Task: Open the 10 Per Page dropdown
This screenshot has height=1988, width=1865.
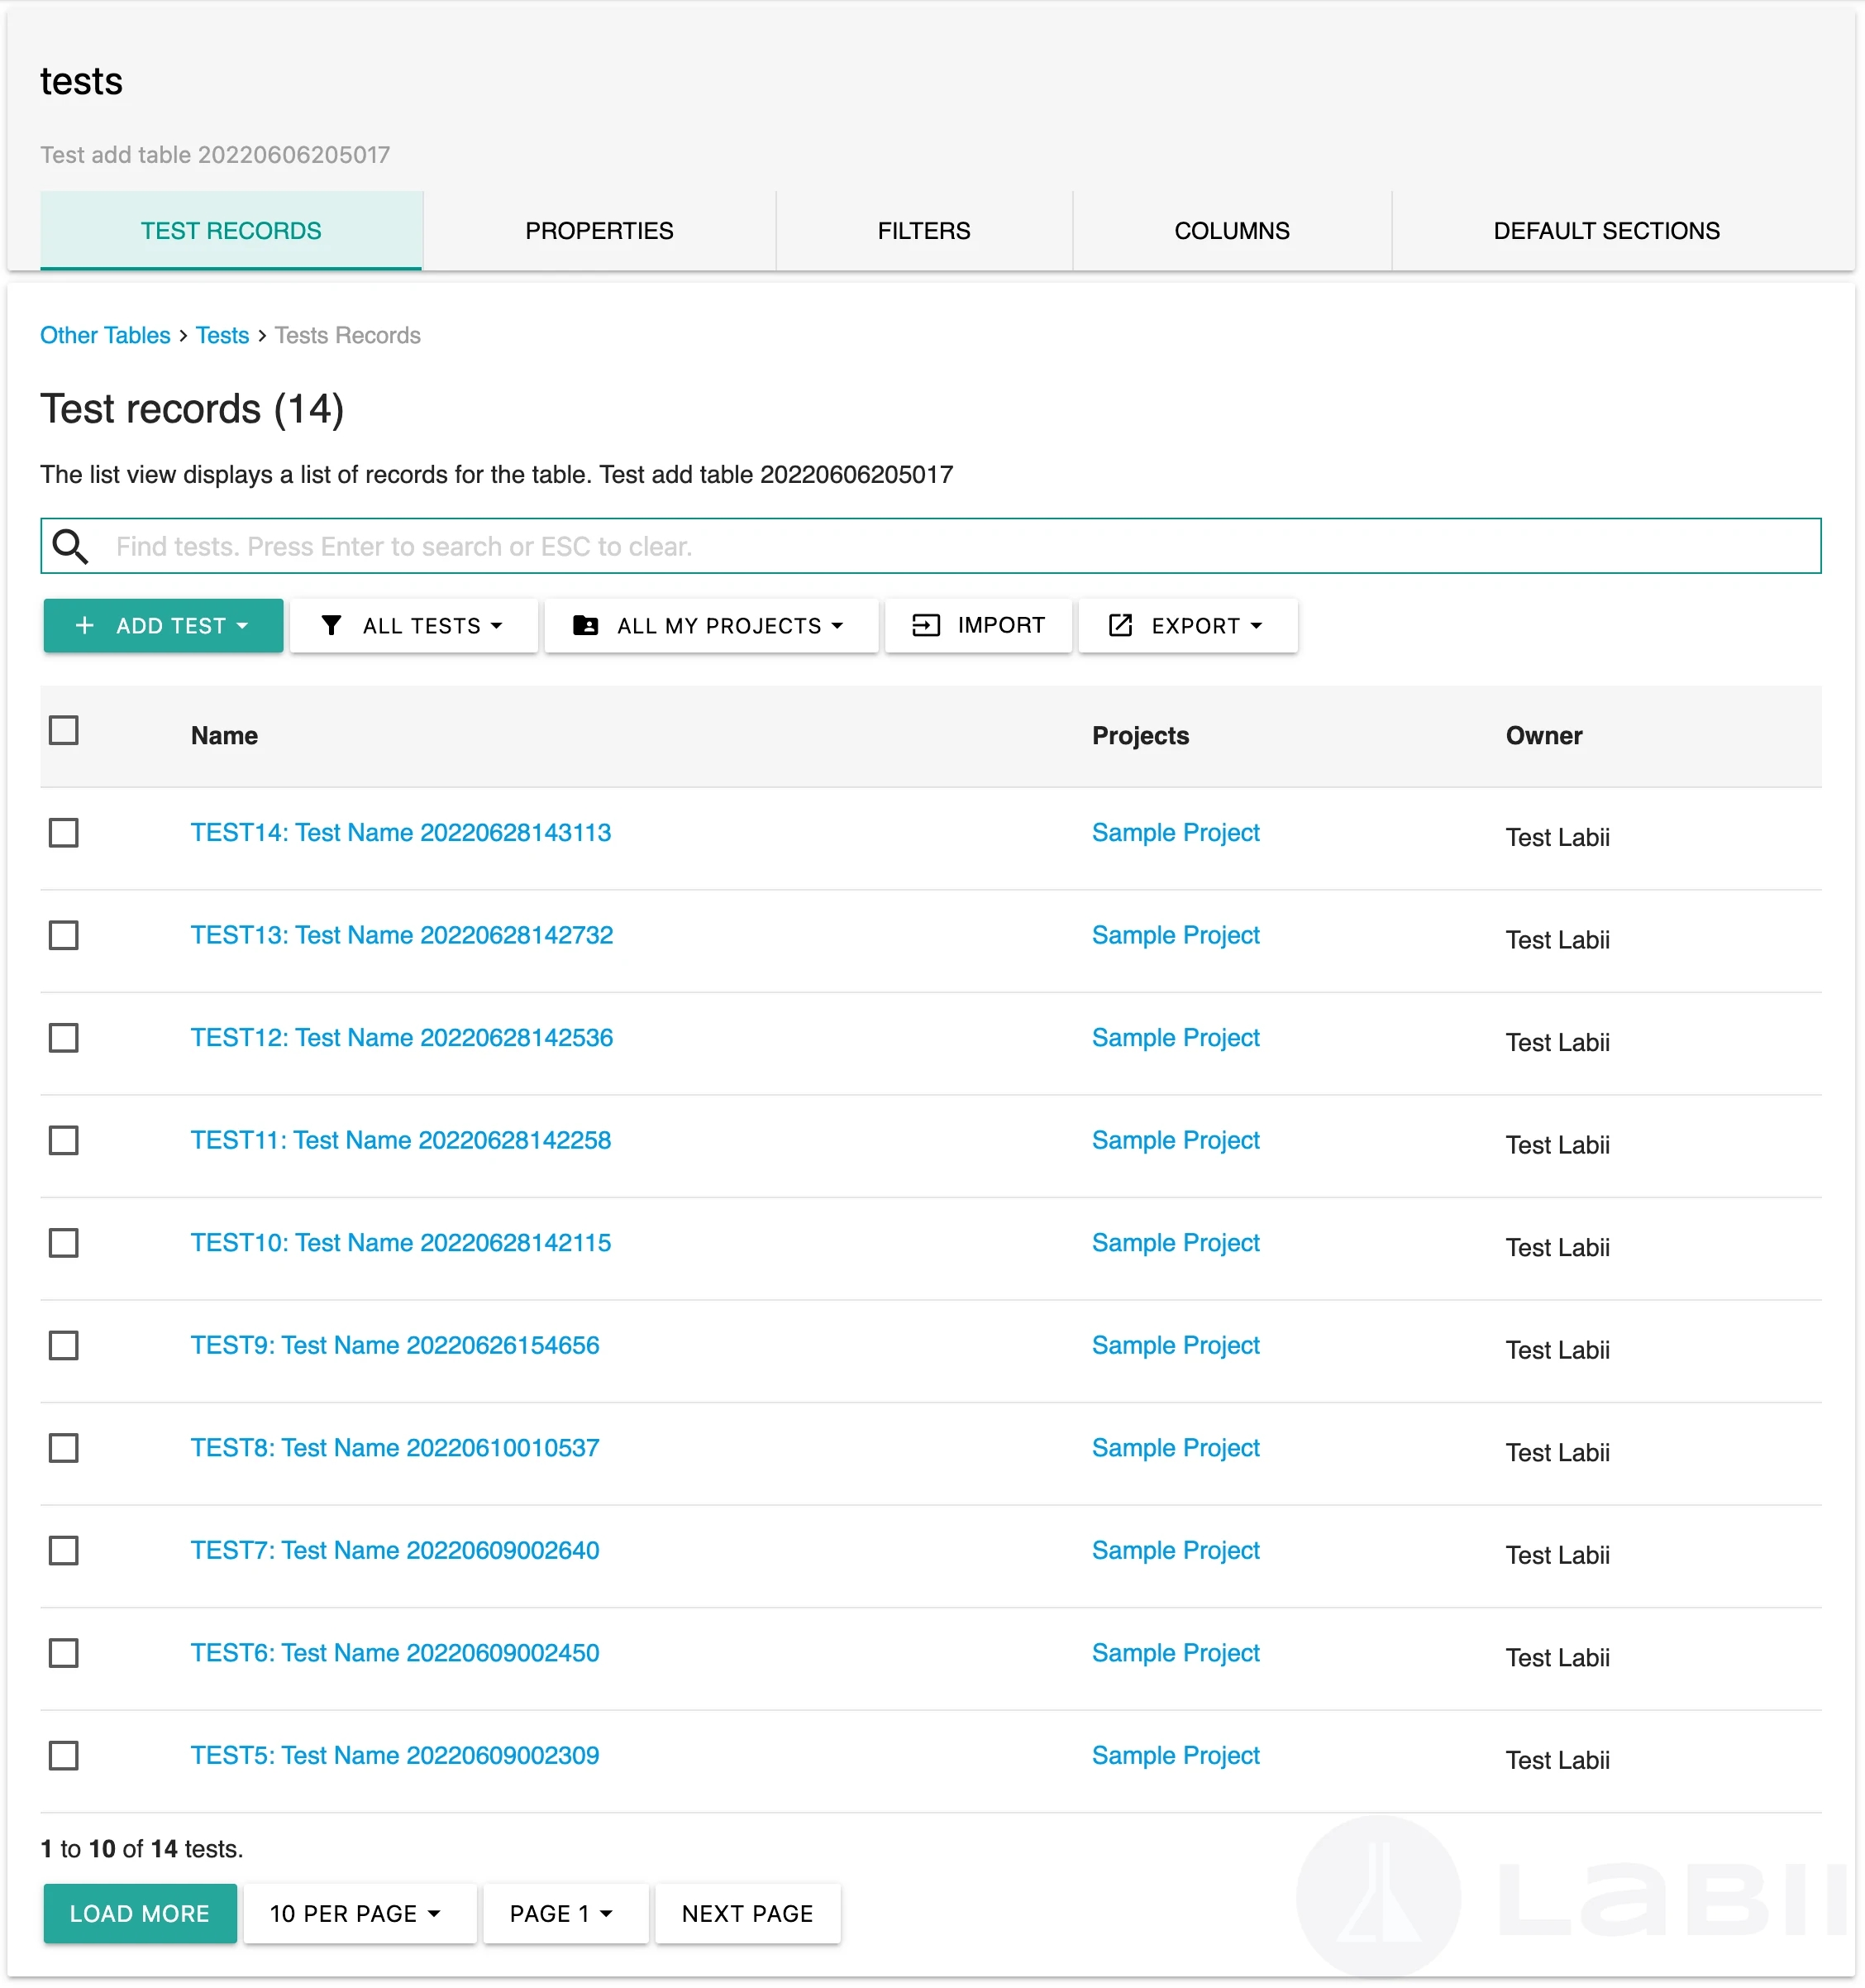Action: [x=358, y=1913]
